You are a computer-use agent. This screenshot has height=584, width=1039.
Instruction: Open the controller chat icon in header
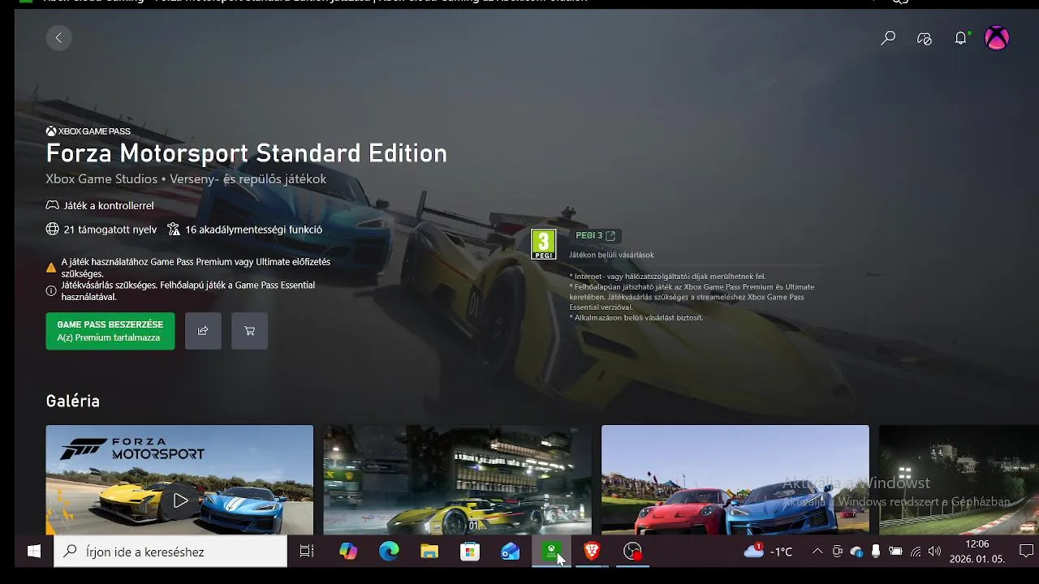click(x=925, y=38)
